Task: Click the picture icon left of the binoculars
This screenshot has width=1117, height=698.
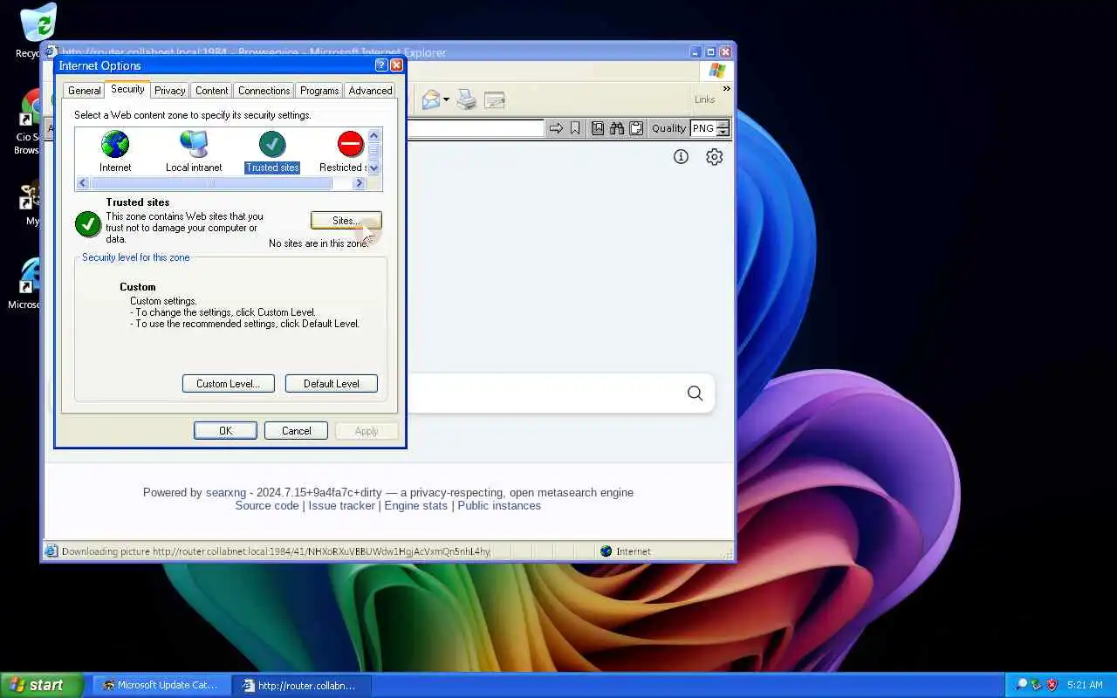Action: pos(598,128)
